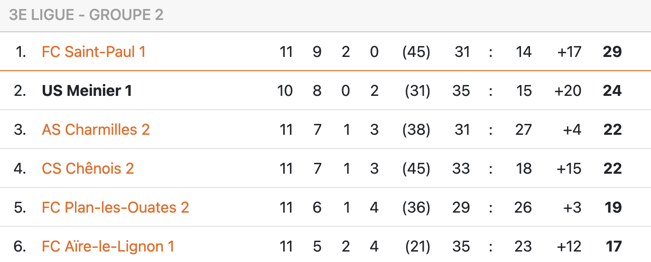The image size is (651, 262).
Task: Click rank number 1. in the standings
Action: [x=21, y=52]
